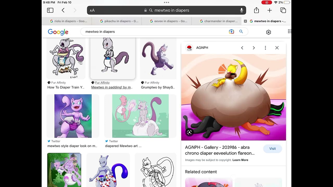Image resolution: width=333 pixels, height=187 pixels.
Task: Select the black-and-white line art thumbnail
Action: 156,170
